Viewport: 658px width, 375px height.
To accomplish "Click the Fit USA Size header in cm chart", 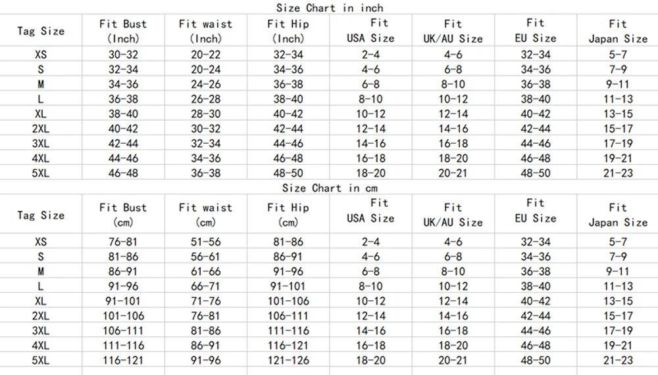I will [x=370, y=210].
